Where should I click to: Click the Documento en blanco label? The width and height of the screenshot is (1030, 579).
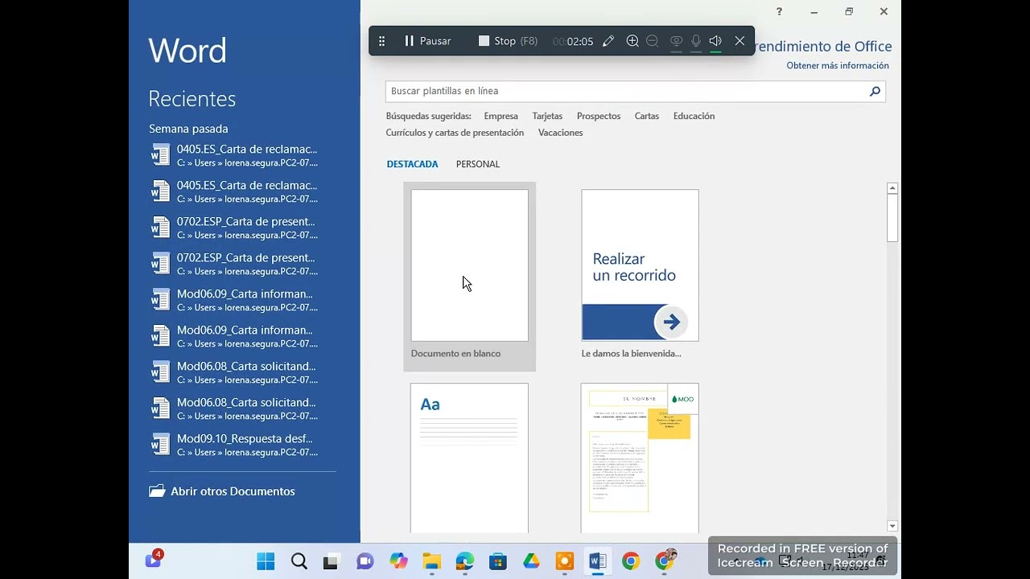pyautogui.click(x=455, y=354)
